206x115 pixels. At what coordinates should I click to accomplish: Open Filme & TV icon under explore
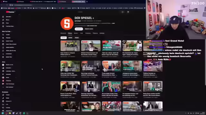click(x=3, y=101)
